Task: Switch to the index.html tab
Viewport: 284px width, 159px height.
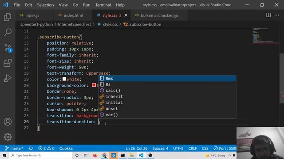Action: (x=73, y=15)
